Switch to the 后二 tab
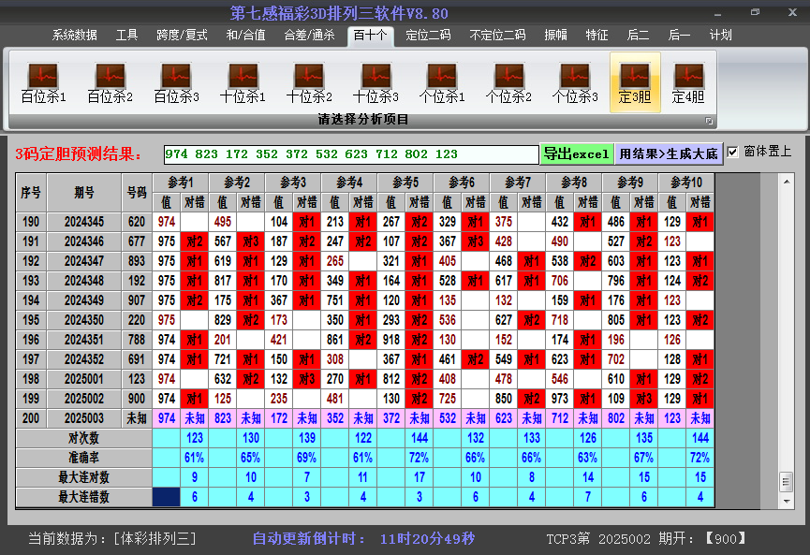 [638, 36]
